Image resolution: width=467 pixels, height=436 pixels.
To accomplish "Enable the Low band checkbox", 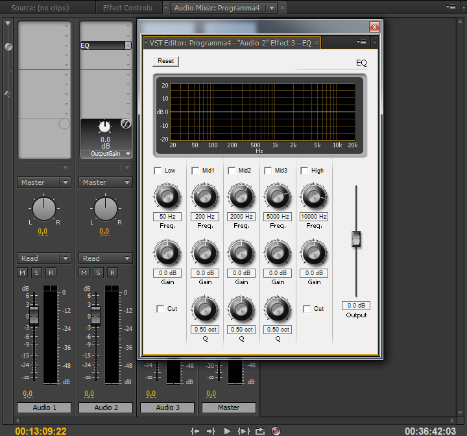I will click(x=158, y=171).
